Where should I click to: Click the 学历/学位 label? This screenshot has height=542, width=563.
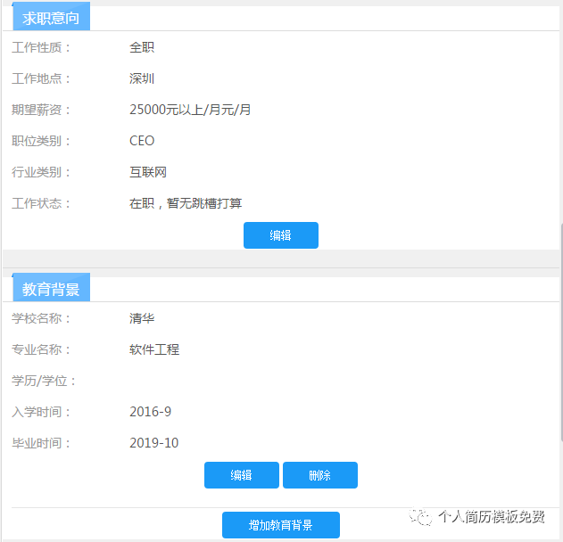[x=44, y=381]
